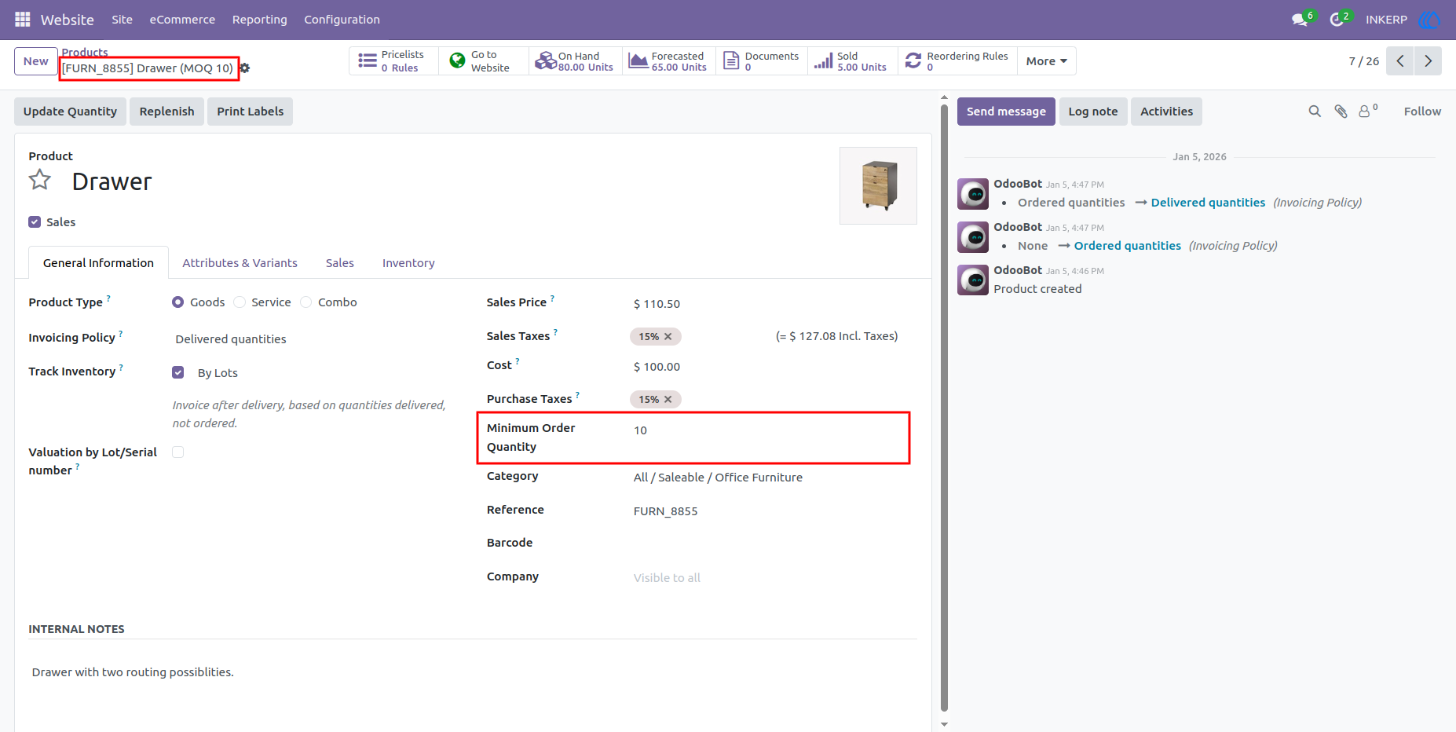Screen dimensions: 1456x732
Task: Open Invoicing Policy dropdown field
Action: pyautogui.click(x=310, y=339)
